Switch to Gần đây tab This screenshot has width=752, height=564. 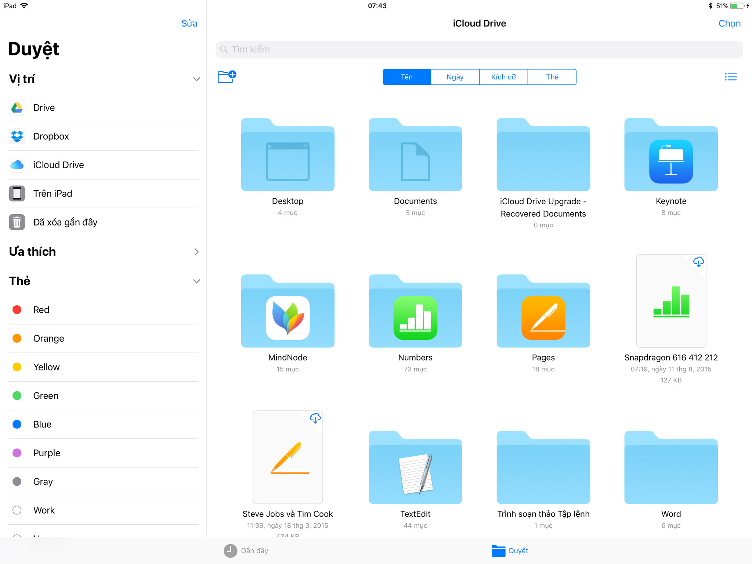click(246, 550)
